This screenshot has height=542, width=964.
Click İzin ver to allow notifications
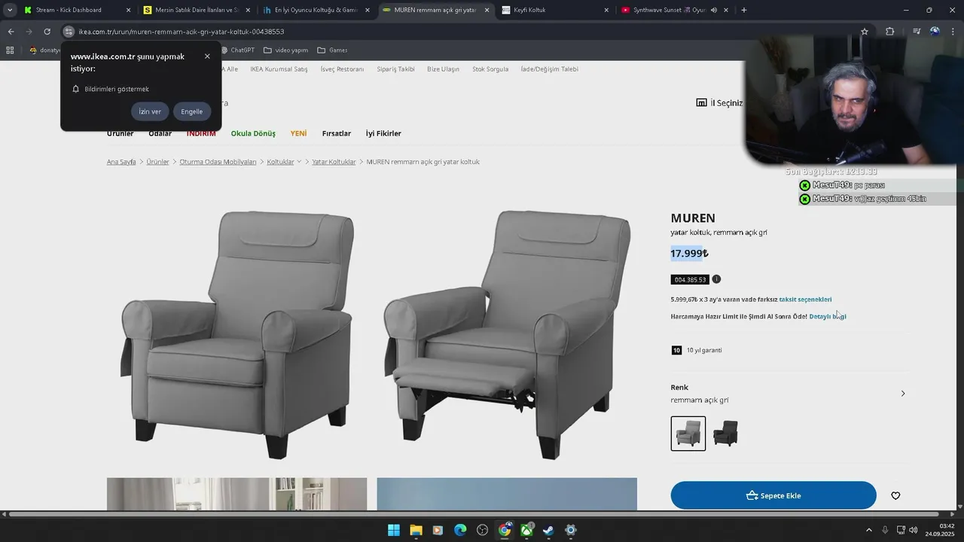click(x=150, y=111)
